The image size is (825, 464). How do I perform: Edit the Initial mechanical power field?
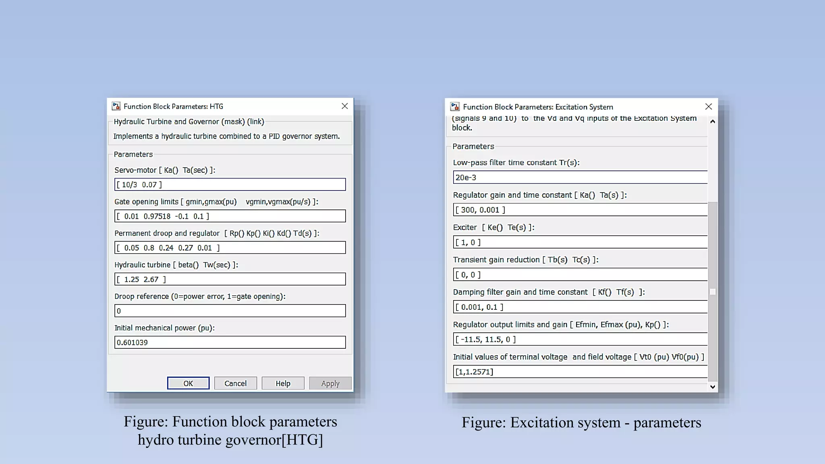pos(230,342)
